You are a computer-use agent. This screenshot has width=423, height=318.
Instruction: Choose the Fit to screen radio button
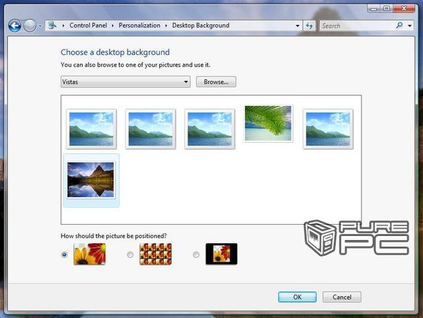pos(65,255)
